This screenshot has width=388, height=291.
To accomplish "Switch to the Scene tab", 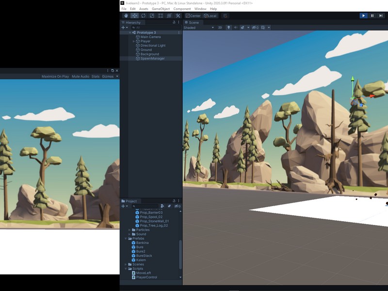I will [x=192, y=21].
